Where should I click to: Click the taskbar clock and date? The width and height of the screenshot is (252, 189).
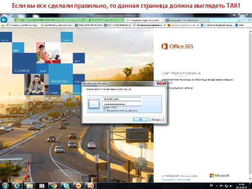point(241,186)
